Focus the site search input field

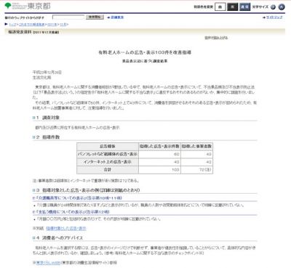(x=68, y=17)
